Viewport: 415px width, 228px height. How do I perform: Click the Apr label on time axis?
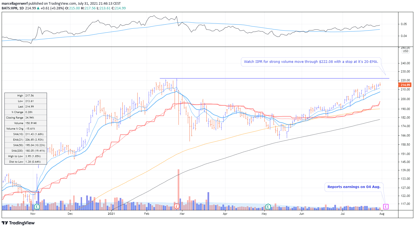[225, 214]
